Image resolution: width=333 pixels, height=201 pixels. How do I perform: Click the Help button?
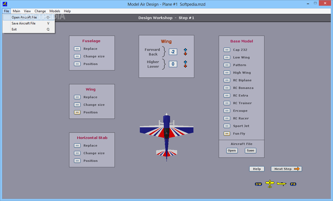click(x=257, y=169)
